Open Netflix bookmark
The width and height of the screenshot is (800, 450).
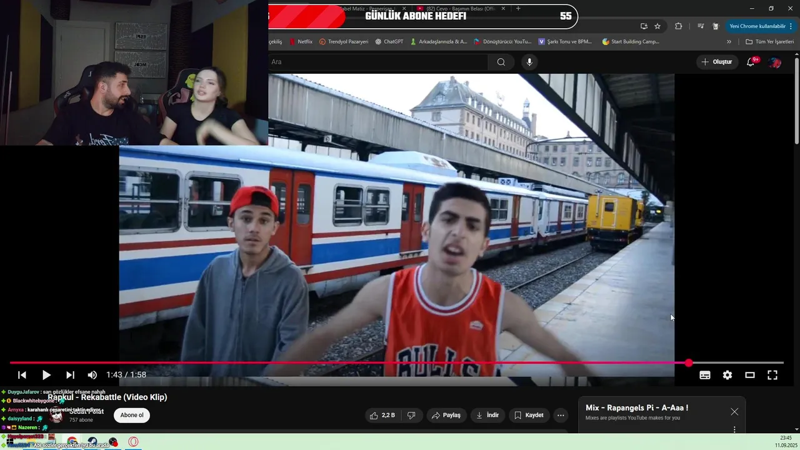(300, 42)
